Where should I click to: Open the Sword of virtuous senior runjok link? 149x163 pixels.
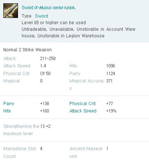pyautogui.click(x=48, y=8)
